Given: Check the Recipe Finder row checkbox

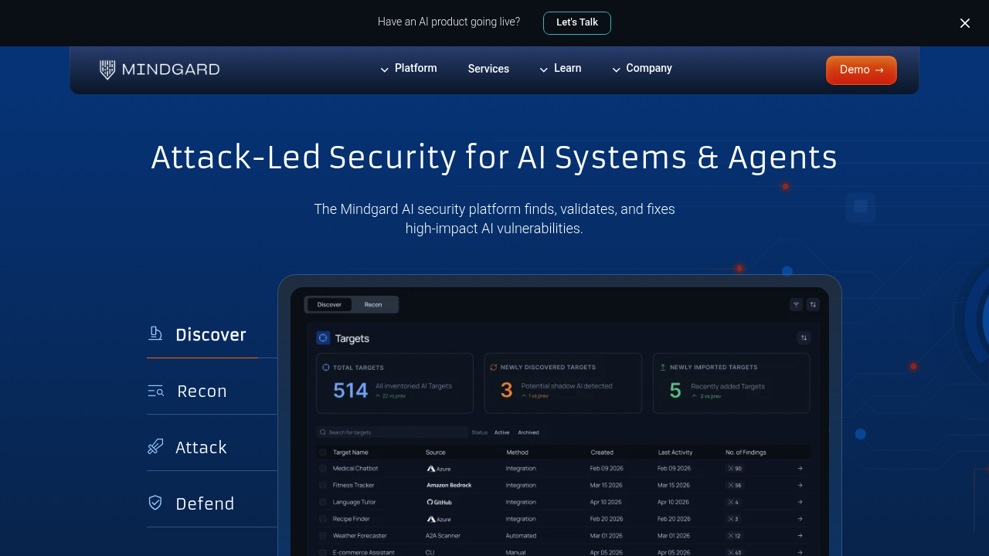Looking at the screenshot, I should pos(323,519).
